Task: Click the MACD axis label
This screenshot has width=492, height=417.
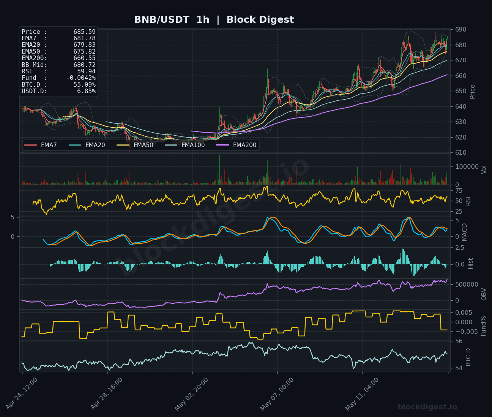Action: pyautogui.click(x=465, y=232)
